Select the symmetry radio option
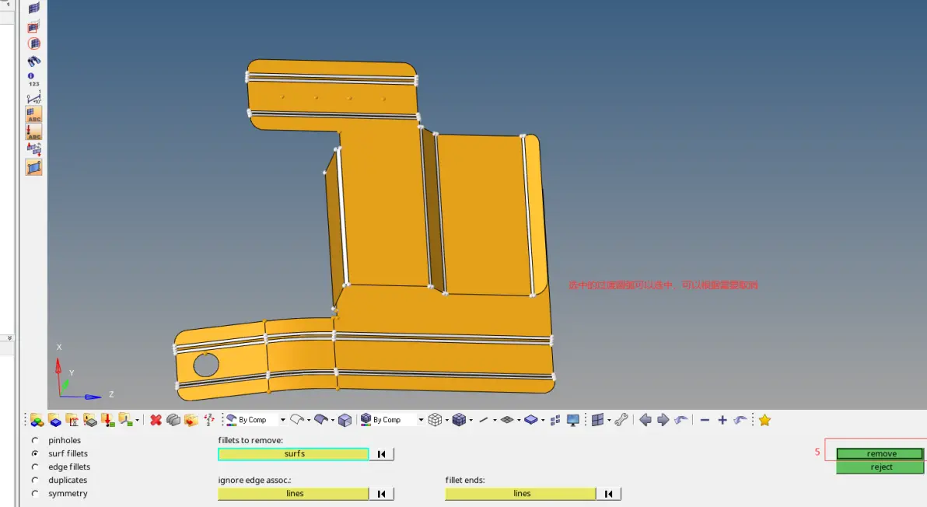This screenshot has height=507, width=927. [x=35, y=494]
